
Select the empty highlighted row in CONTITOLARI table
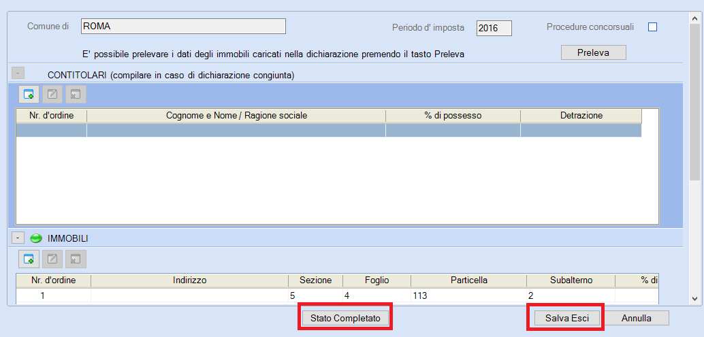pos(329,130)
